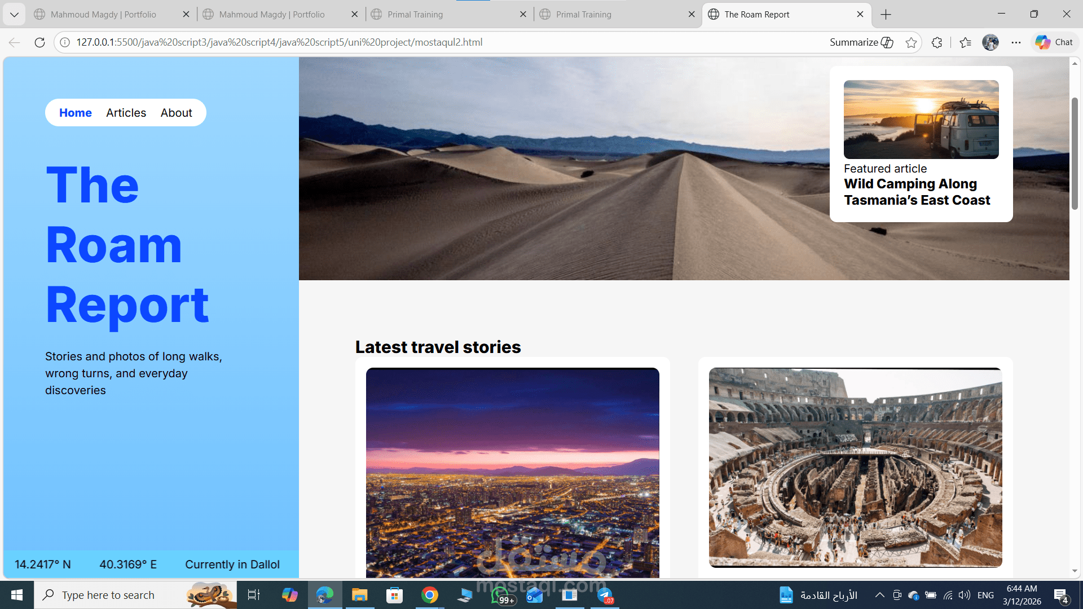
Task: Open Telegram from the taskbar
Action: click(605, 594)
